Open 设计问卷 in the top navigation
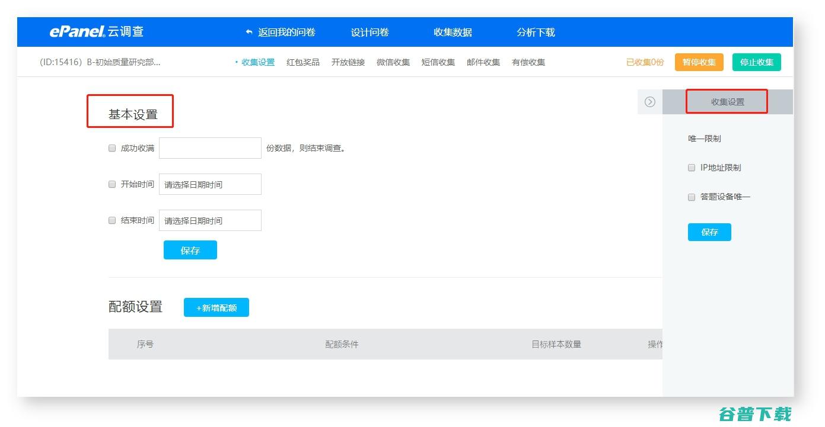Screen dimensions: 825x427 [370, 33]
